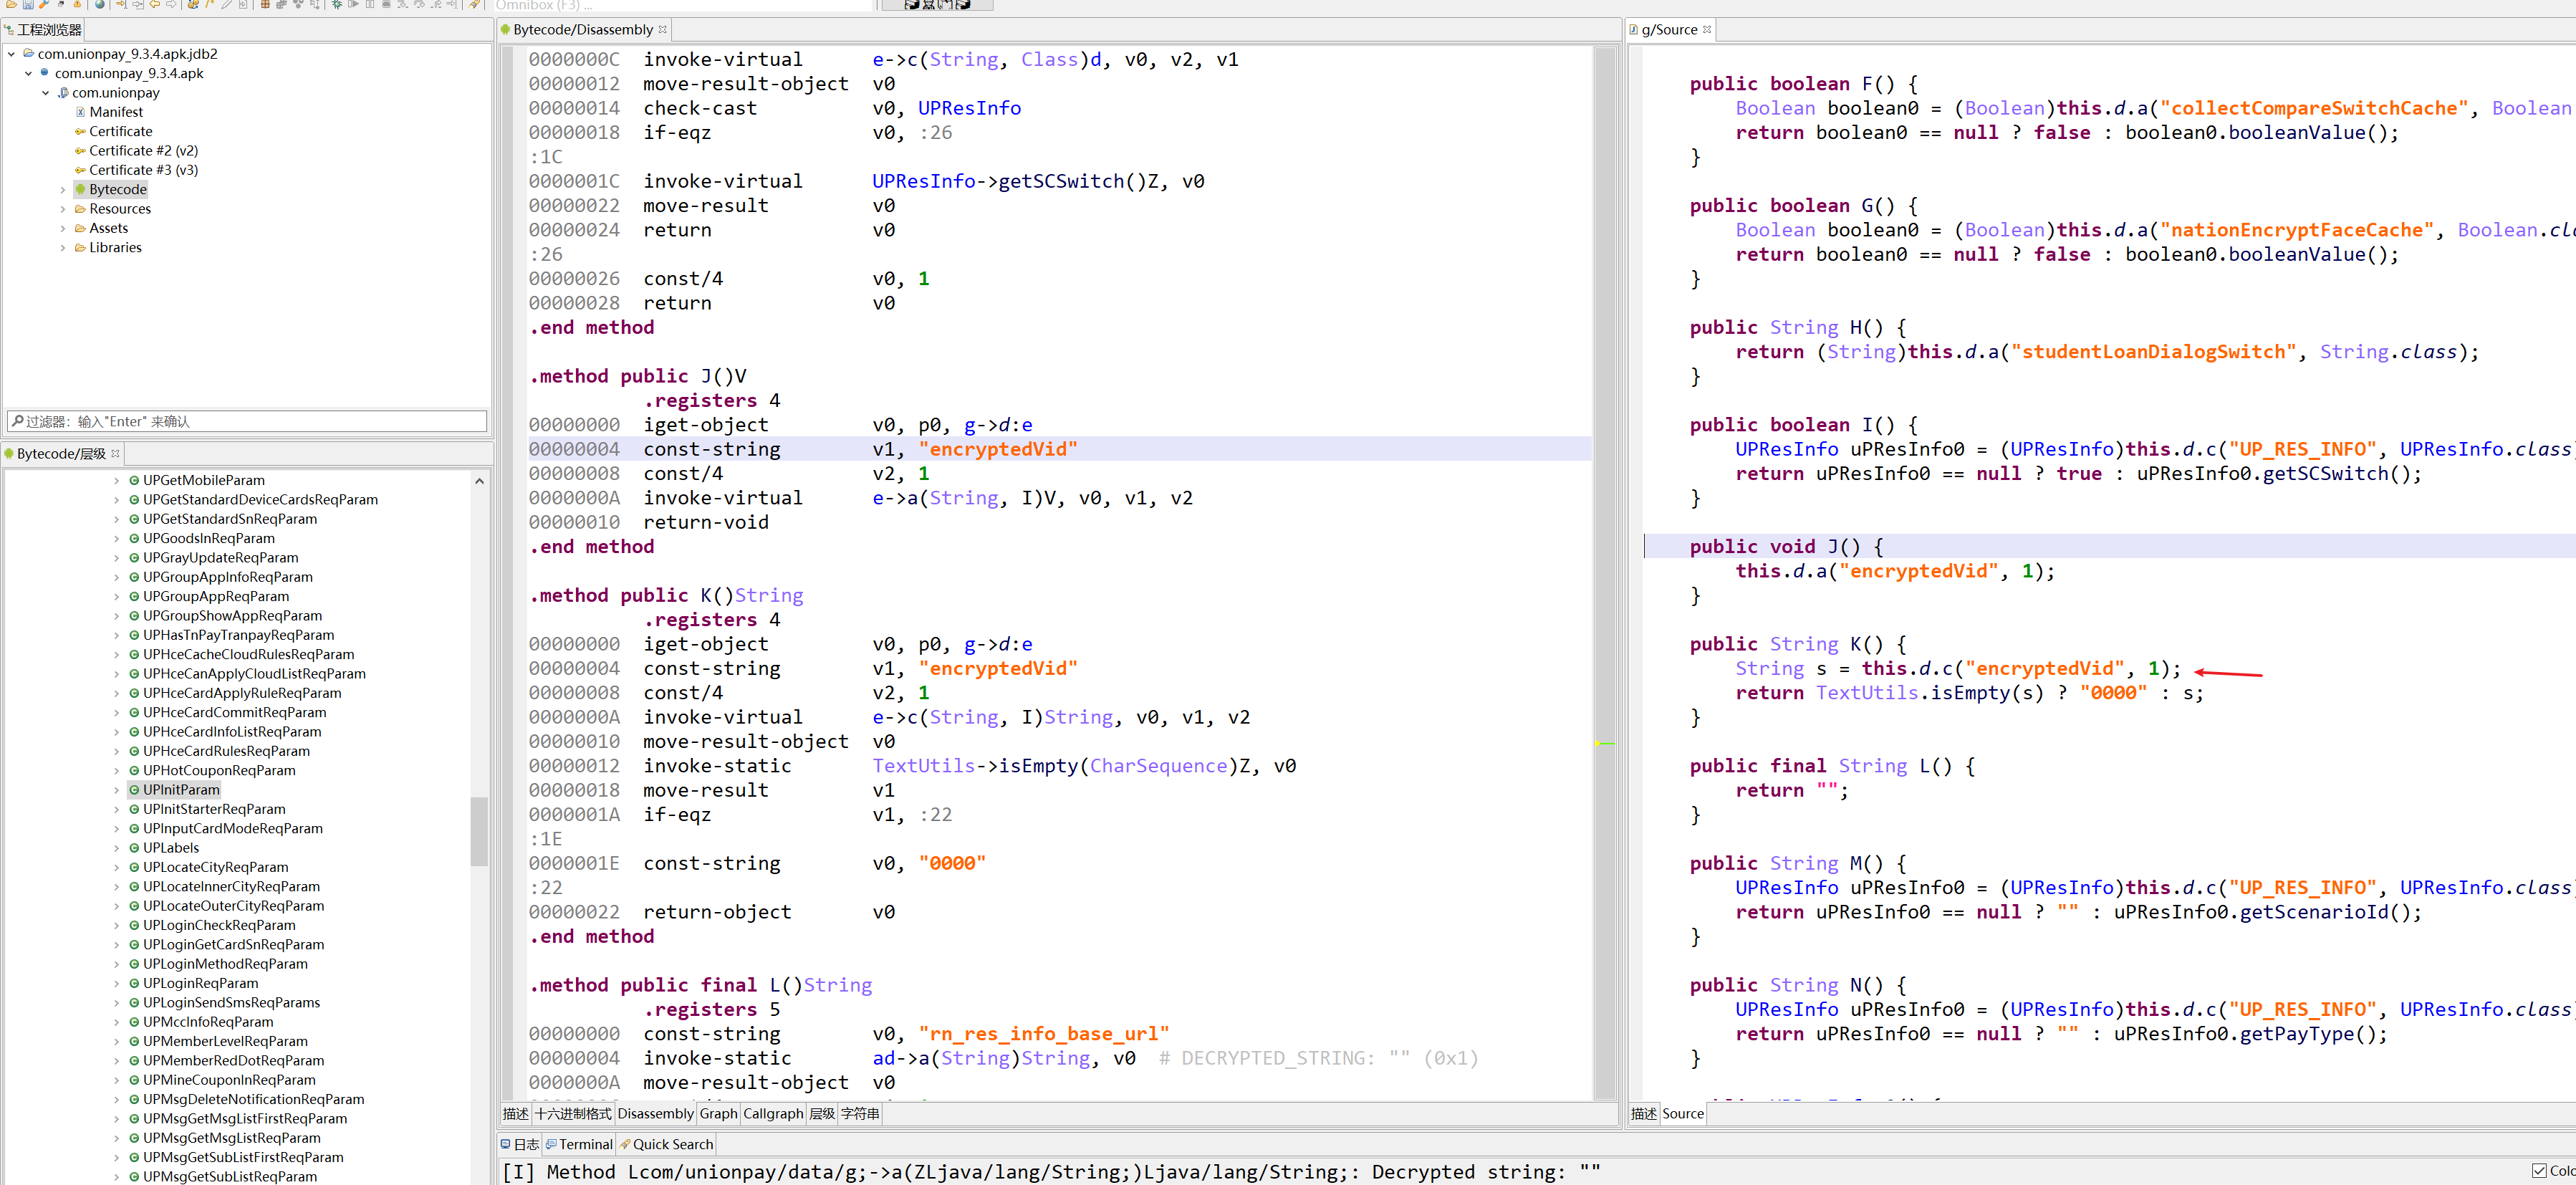Open the Quick Search tab
The image size is (2576, 1185).
(671, 1145)
